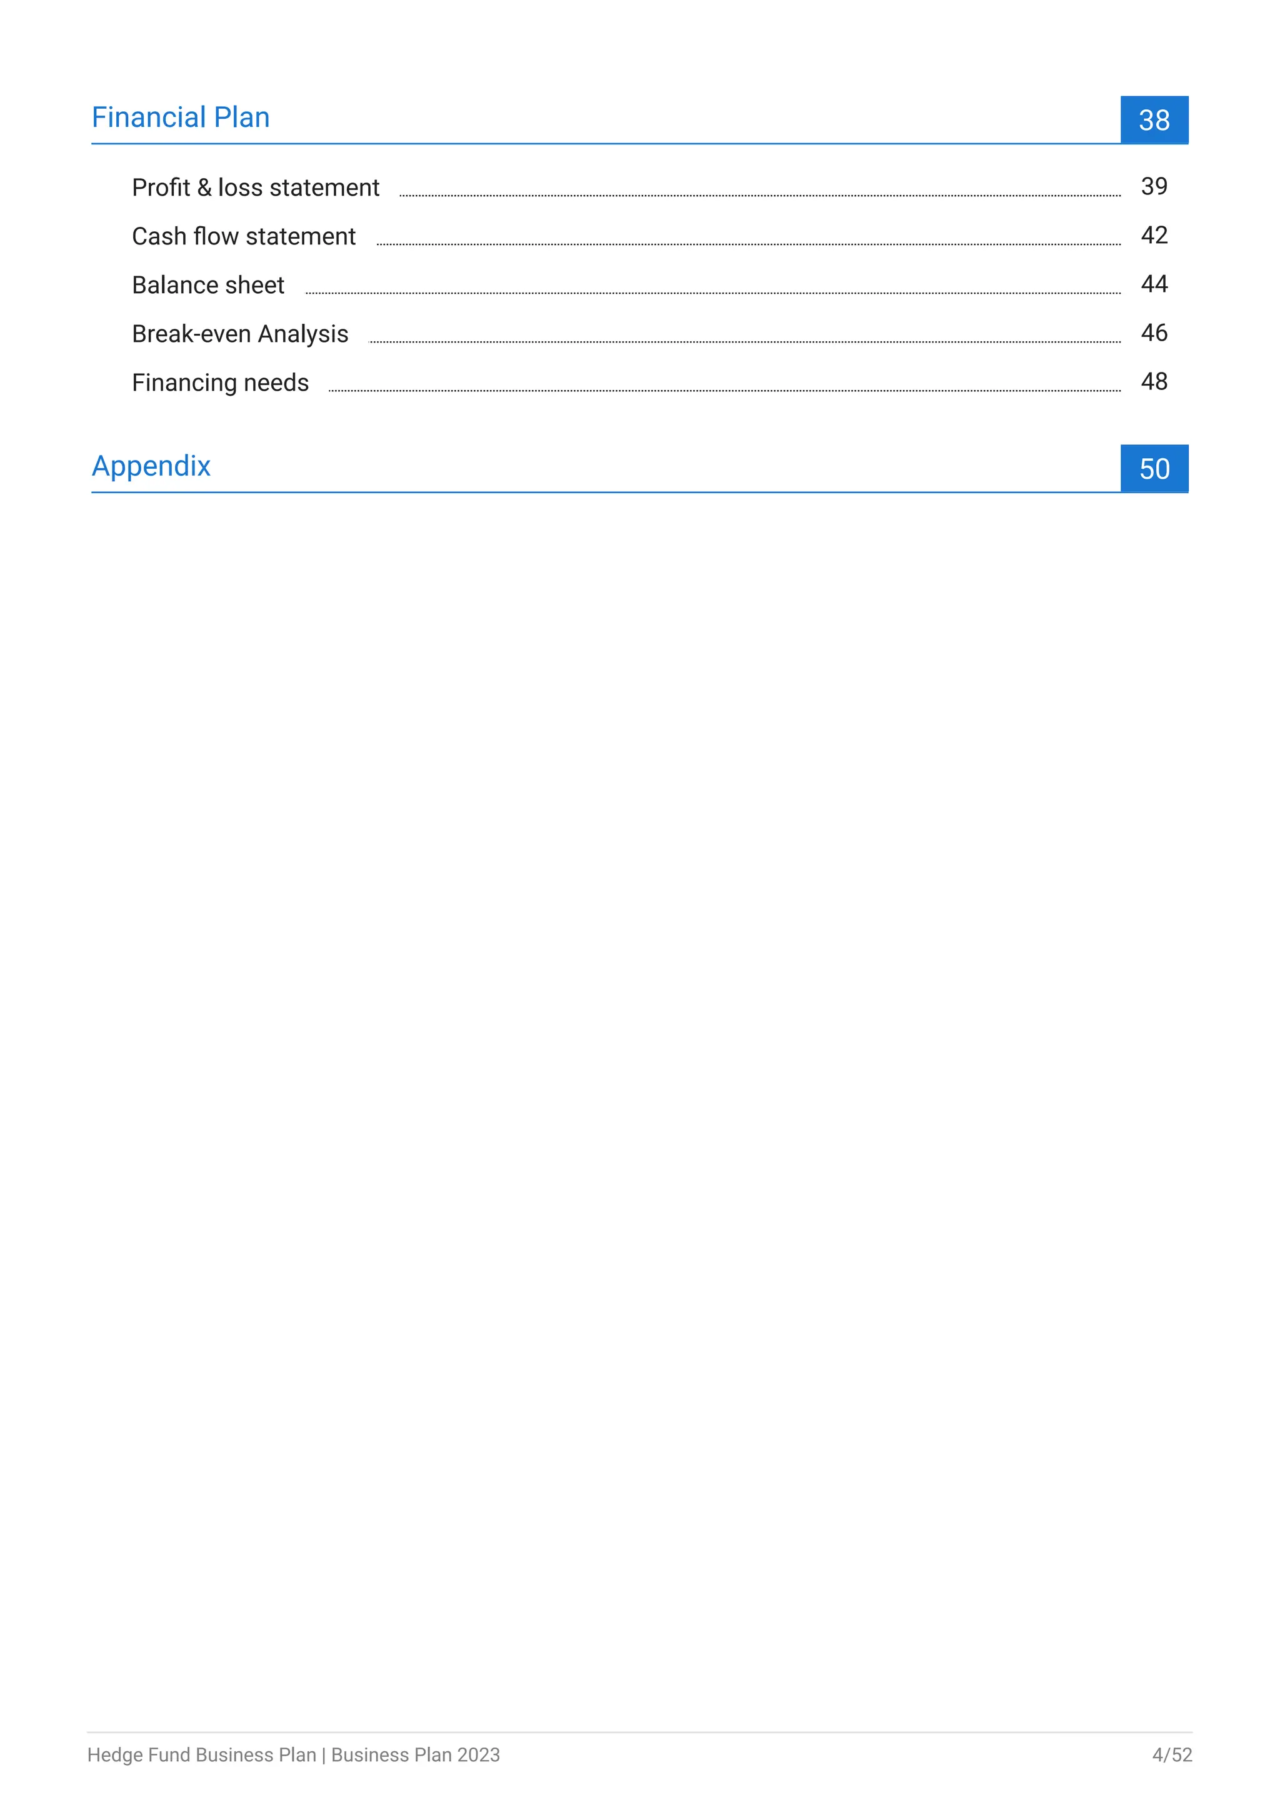
Task: Select page number 46 for Break-even Analysis
Action: (x=1154, y=334)
